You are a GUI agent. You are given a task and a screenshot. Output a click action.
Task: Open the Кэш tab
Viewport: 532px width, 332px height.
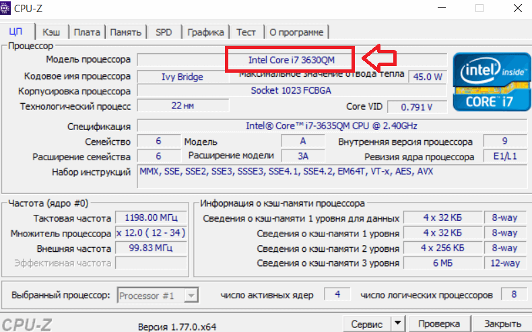coord(51,32)
